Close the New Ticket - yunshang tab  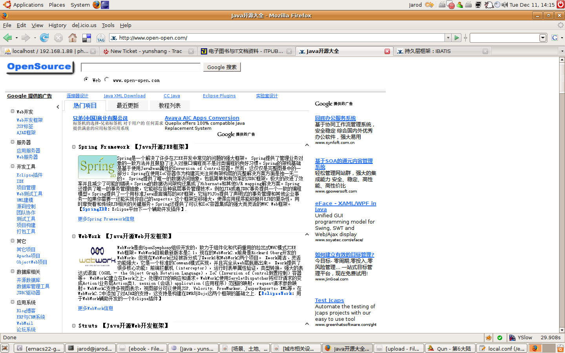(191, 51)
